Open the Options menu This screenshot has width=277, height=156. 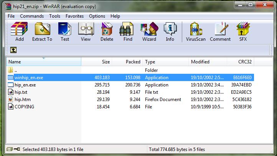pos(97,16)
